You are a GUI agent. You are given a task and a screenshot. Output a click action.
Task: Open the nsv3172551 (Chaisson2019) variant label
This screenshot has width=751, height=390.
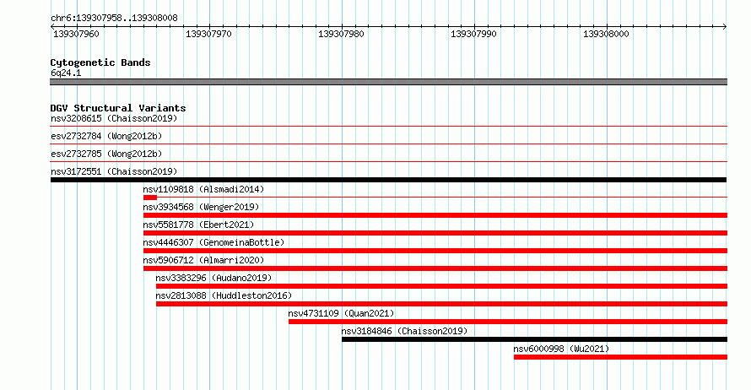pyautogui.click(x=114, y=171)
